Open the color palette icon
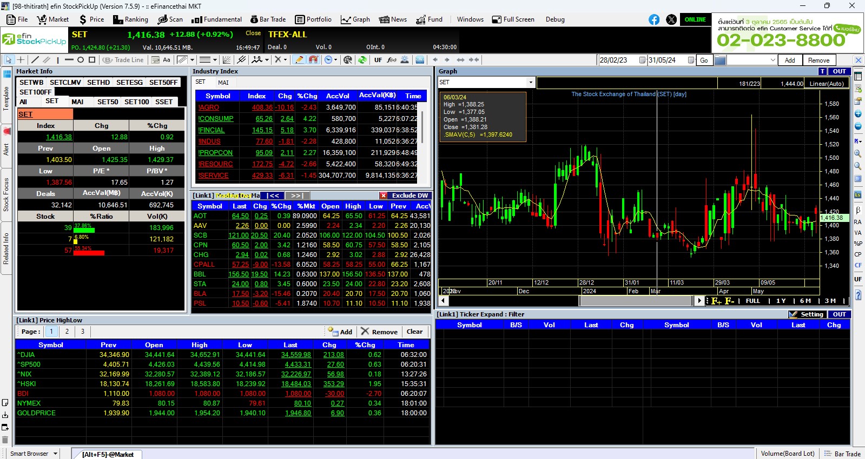 pyautogui.click(x=348, y=60)
